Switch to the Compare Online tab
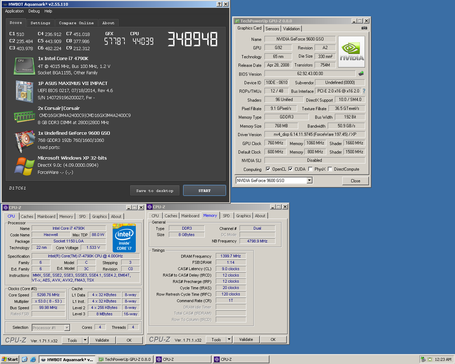Image resolution: width=455 pixels, height=364 pixels. point(76,23)
